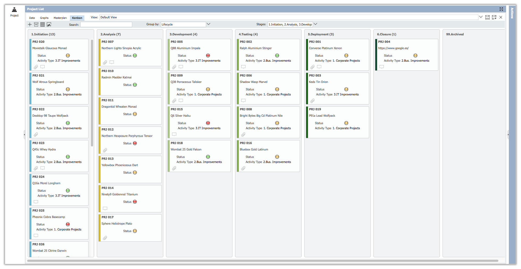Delete the view with X icon

click(501, 17)
